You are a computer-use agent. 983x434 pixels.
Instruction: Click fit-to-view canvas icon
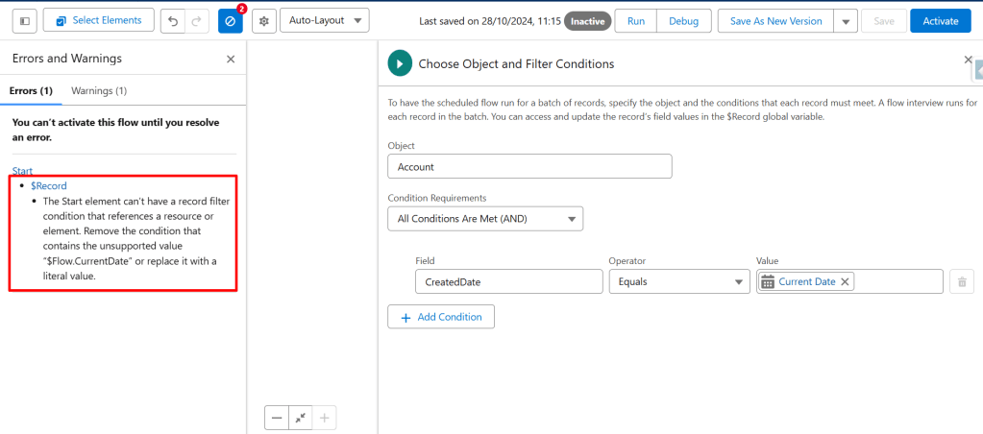(x=301, y=418)
